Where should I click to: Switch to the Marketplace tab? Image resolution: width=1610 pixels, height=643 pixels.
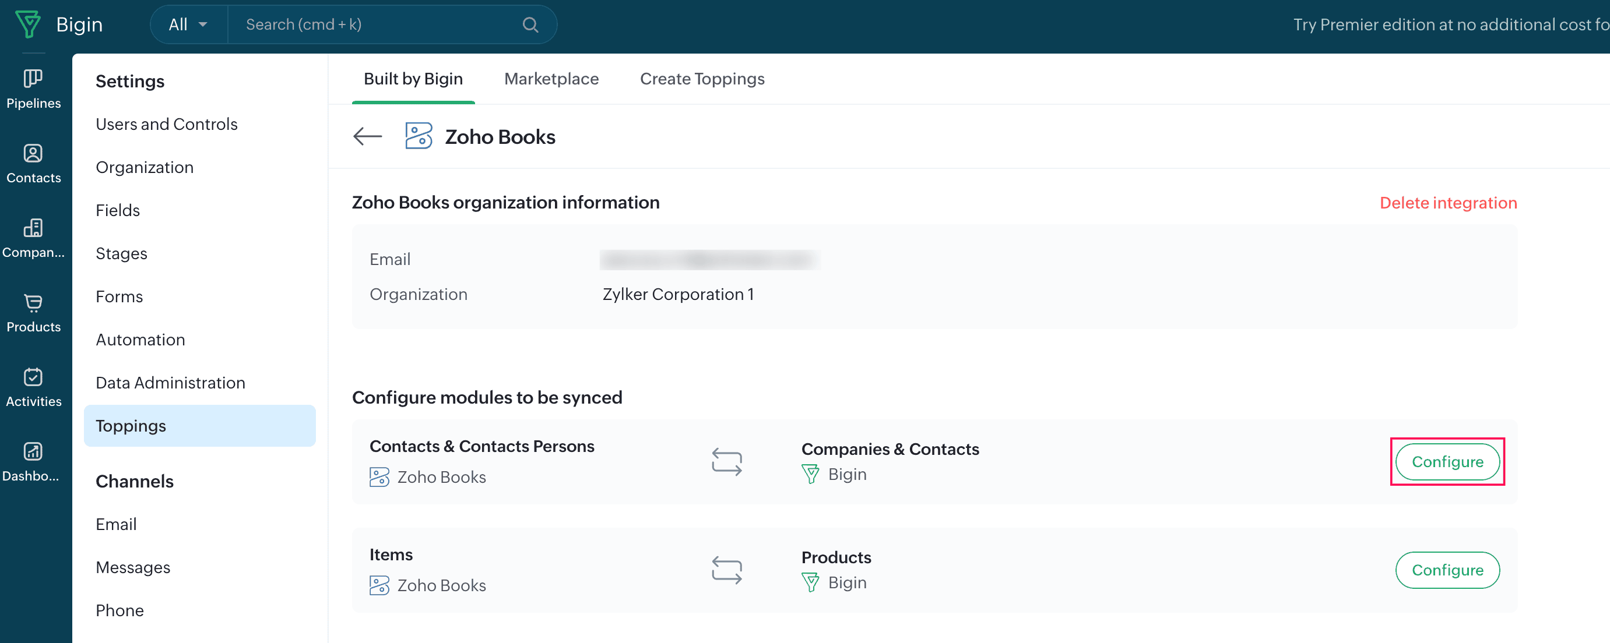point(551,79)
